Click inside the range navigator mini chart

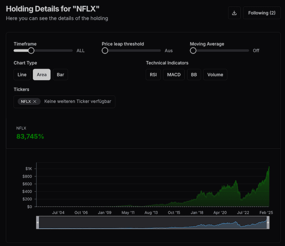[153, 223]
